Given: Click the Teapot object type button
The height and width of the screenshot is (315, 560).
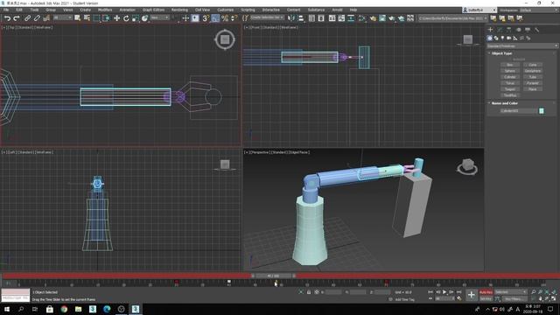Looking at the screenshot, I should pyautogui.click(x=509, y=89).
